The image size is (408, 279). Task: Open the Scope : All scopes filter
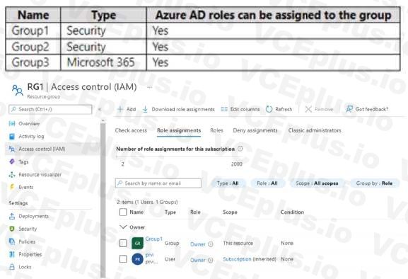click(x=317, y=183)
